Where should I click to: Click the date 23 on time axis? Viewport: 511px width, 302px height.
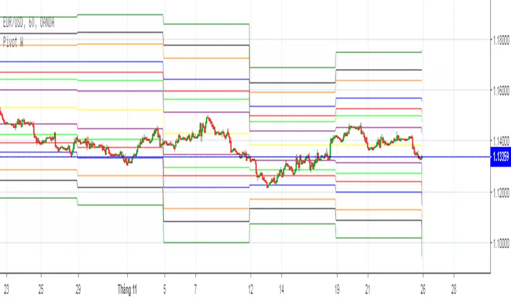point(7,289)
